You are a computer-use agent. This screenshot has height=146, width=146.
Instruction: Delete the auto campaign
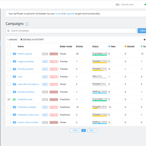[54, 77]
